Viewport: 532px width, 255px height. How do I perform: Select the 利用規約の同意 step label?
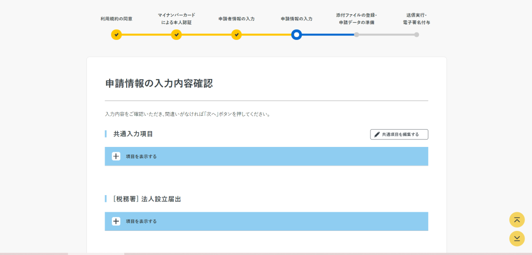pyautogui.click(x=116, y=19)
